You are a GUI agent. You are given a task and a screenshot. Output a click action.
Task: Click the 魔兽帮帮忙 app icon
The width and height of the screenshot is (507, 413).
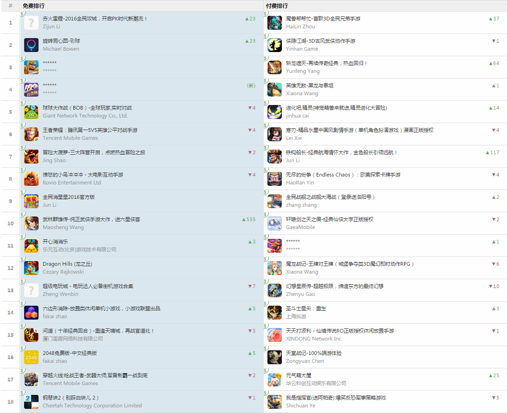click(x=274, y=23)
